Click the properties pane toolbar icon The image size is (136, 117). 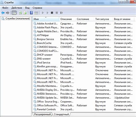click(36, 13)
